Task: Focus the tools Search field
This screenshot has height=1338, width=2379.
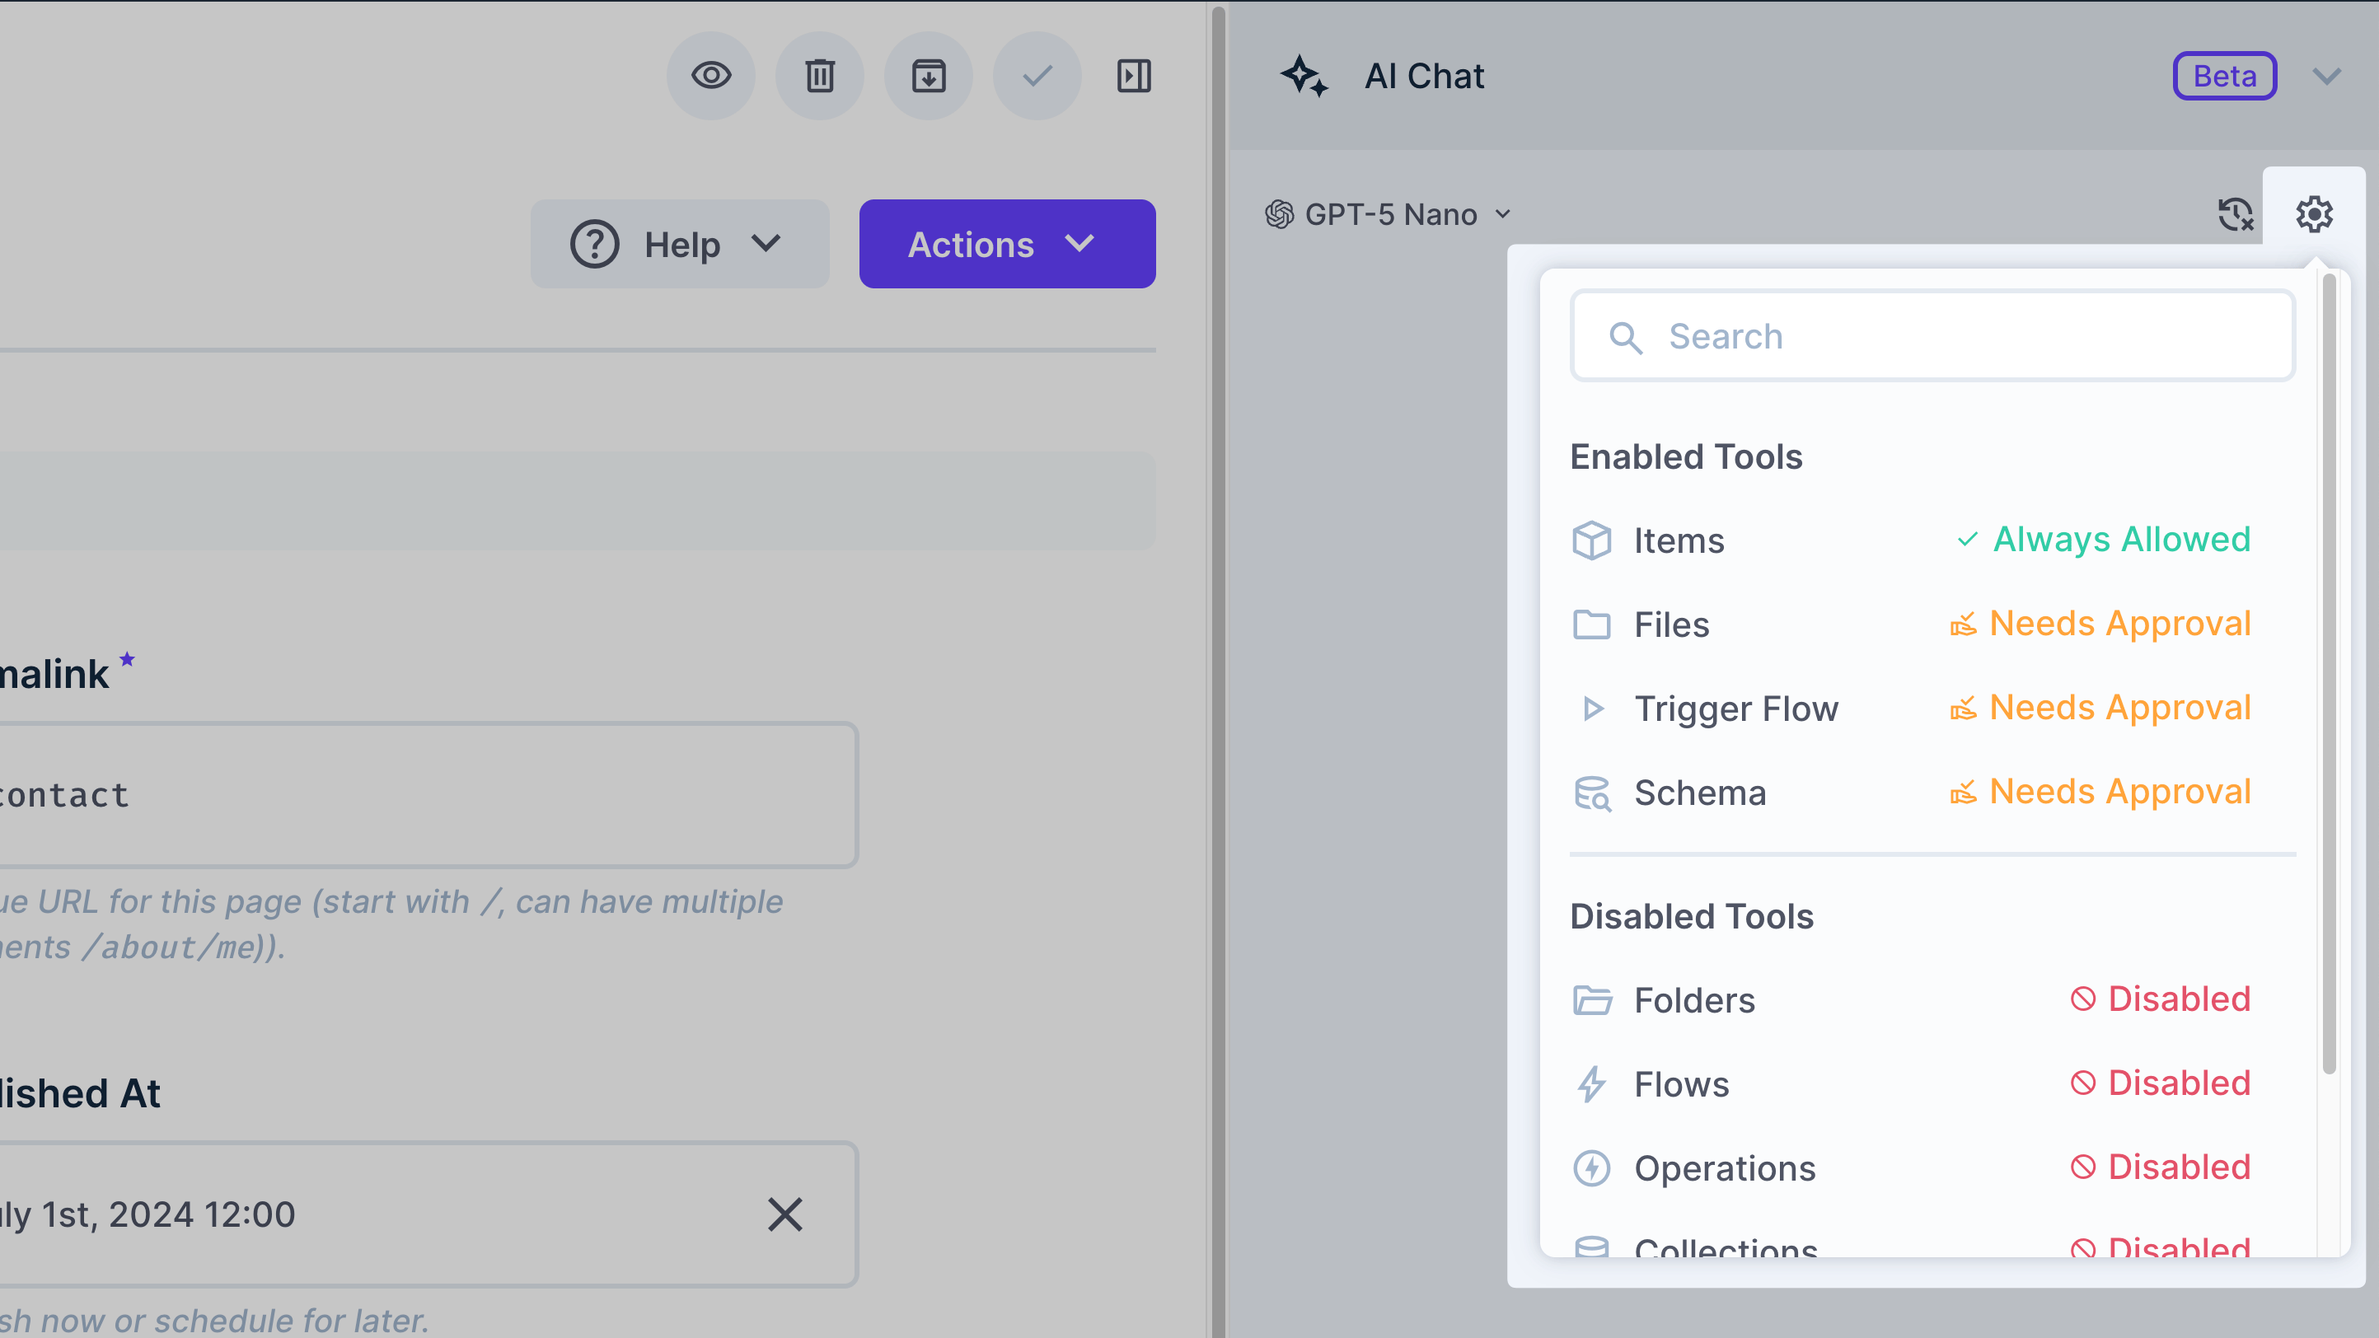Action: tap(1932, 336)
